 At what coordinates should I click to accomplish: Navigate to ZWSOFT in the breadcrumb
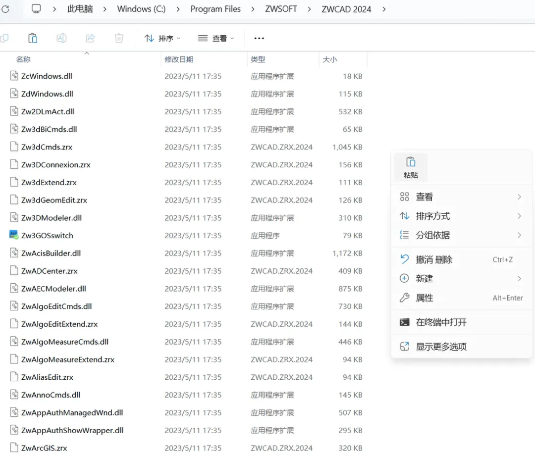coord(281,9)
